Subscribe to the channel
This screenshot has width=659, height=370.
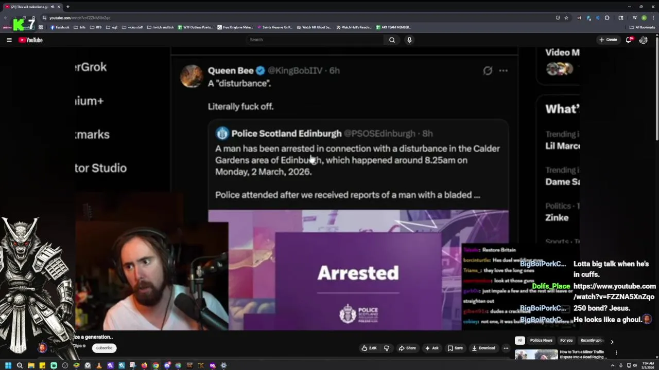point(104,348)
